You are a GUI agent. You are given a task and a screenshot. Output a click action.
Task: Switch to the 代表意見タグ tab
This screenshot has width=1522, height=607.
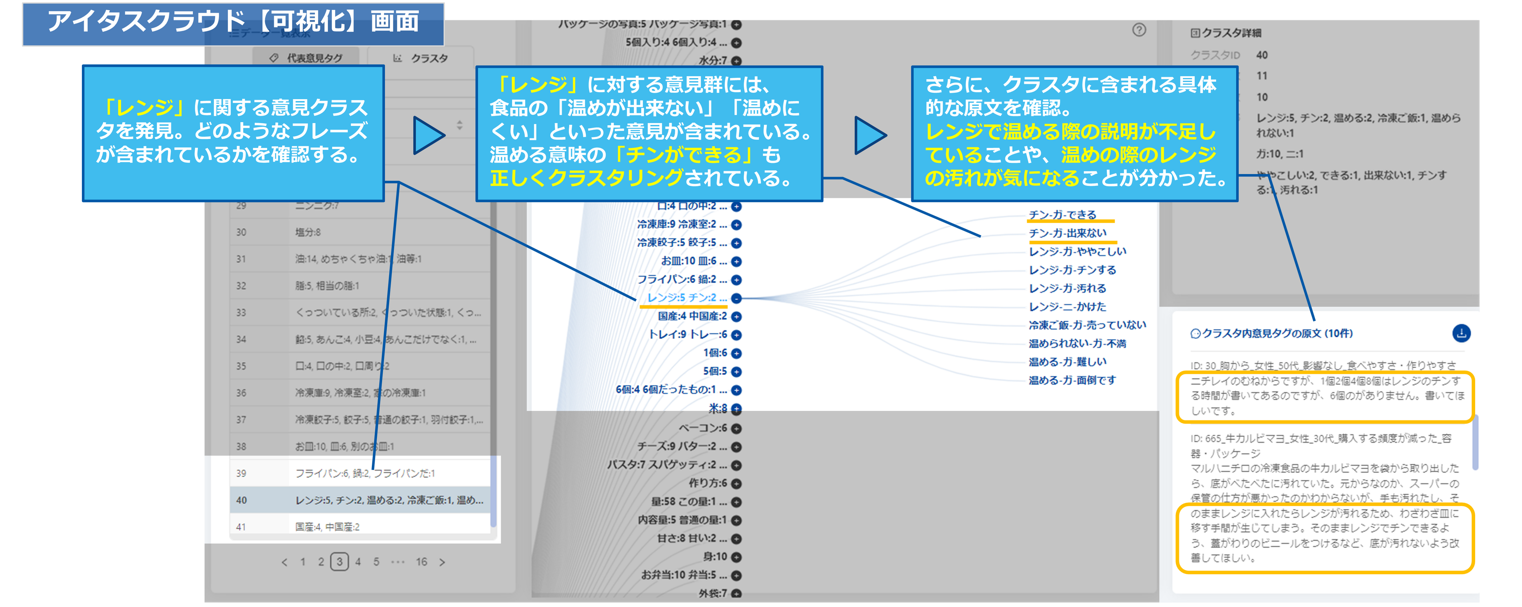[x=306, y=58]
